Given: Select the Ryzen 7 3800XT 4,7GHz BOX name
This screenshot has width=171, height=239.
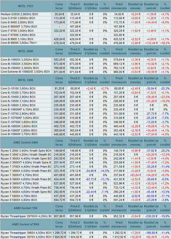Looking at the screenshot, I should coord(20,175).
